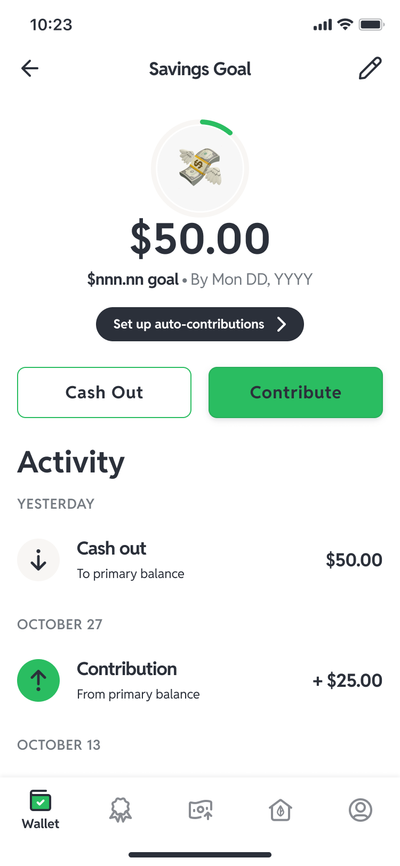Screen dimensions: 400x866
Task: Open the Contribution activity entry
Action: [200, 680]
